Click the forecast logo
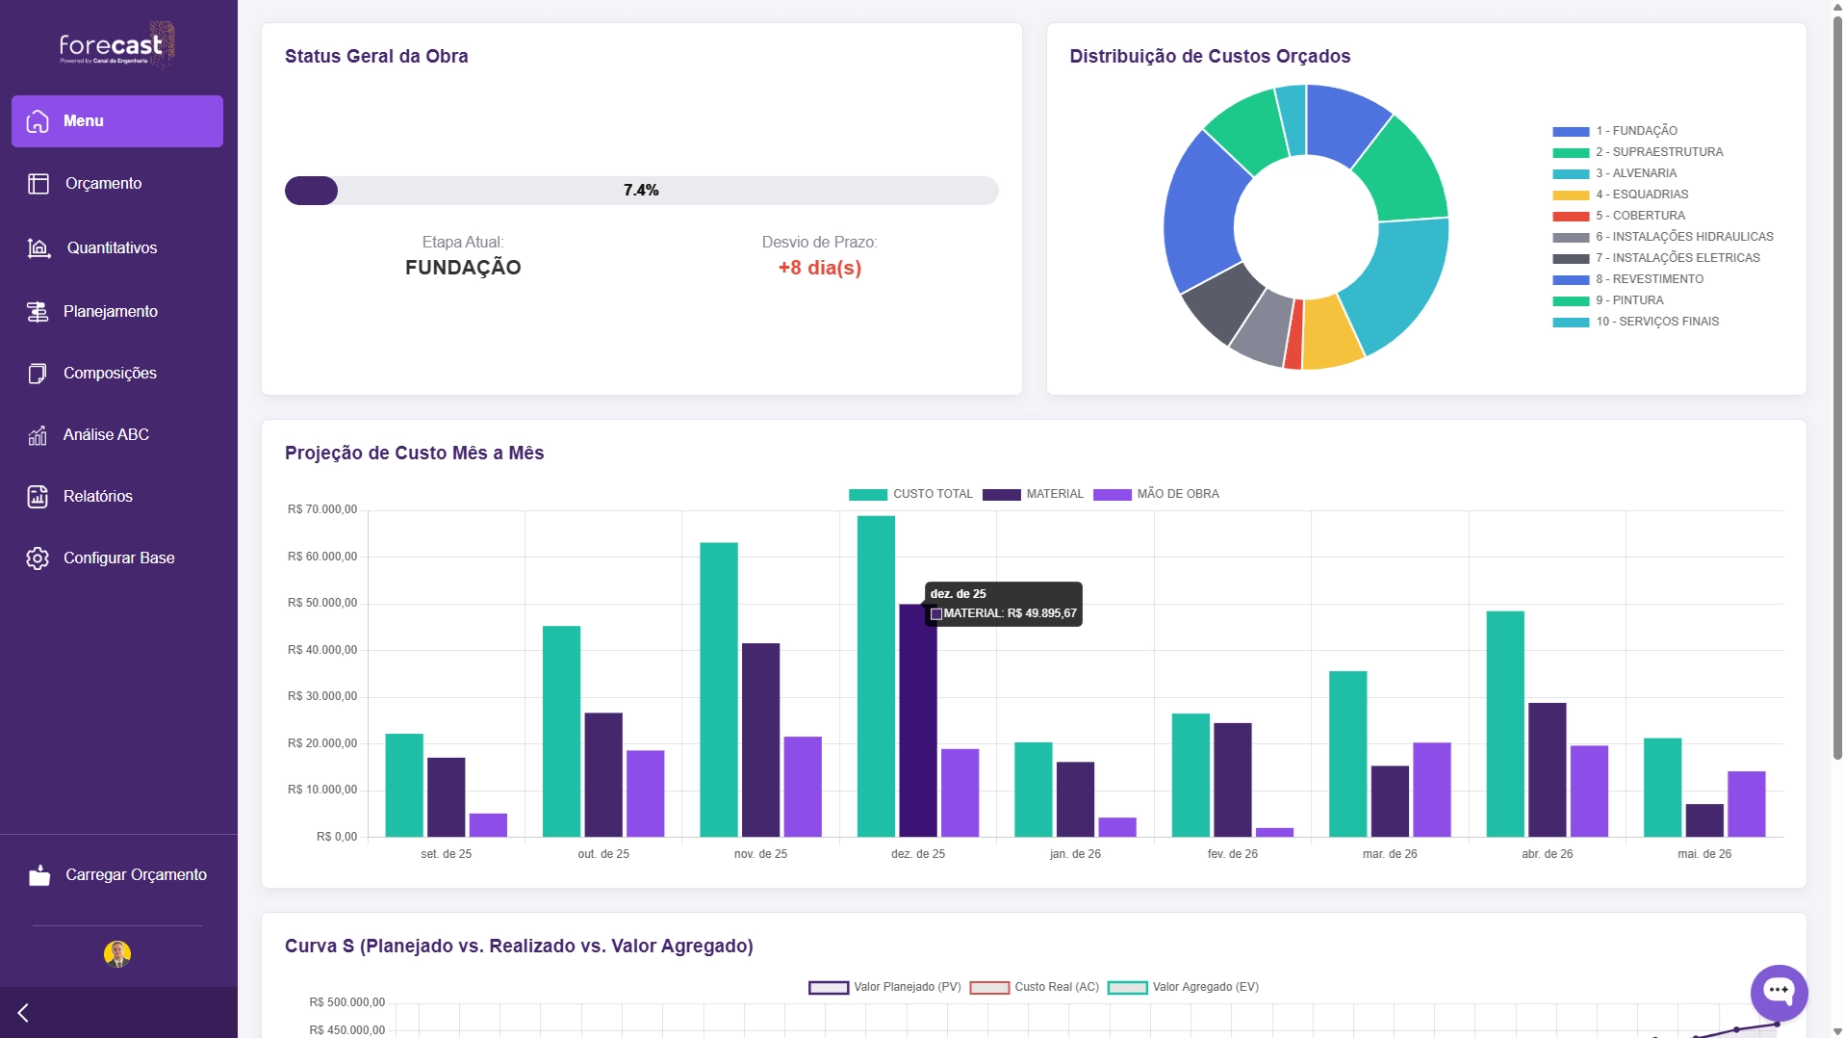 point(116,45)
